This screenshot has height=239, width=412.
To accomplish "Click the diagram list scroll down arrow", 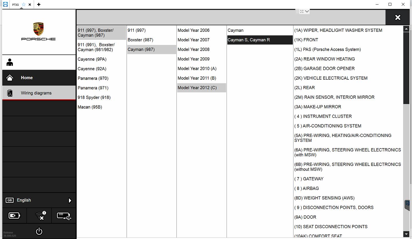I will tap(406, 234).
